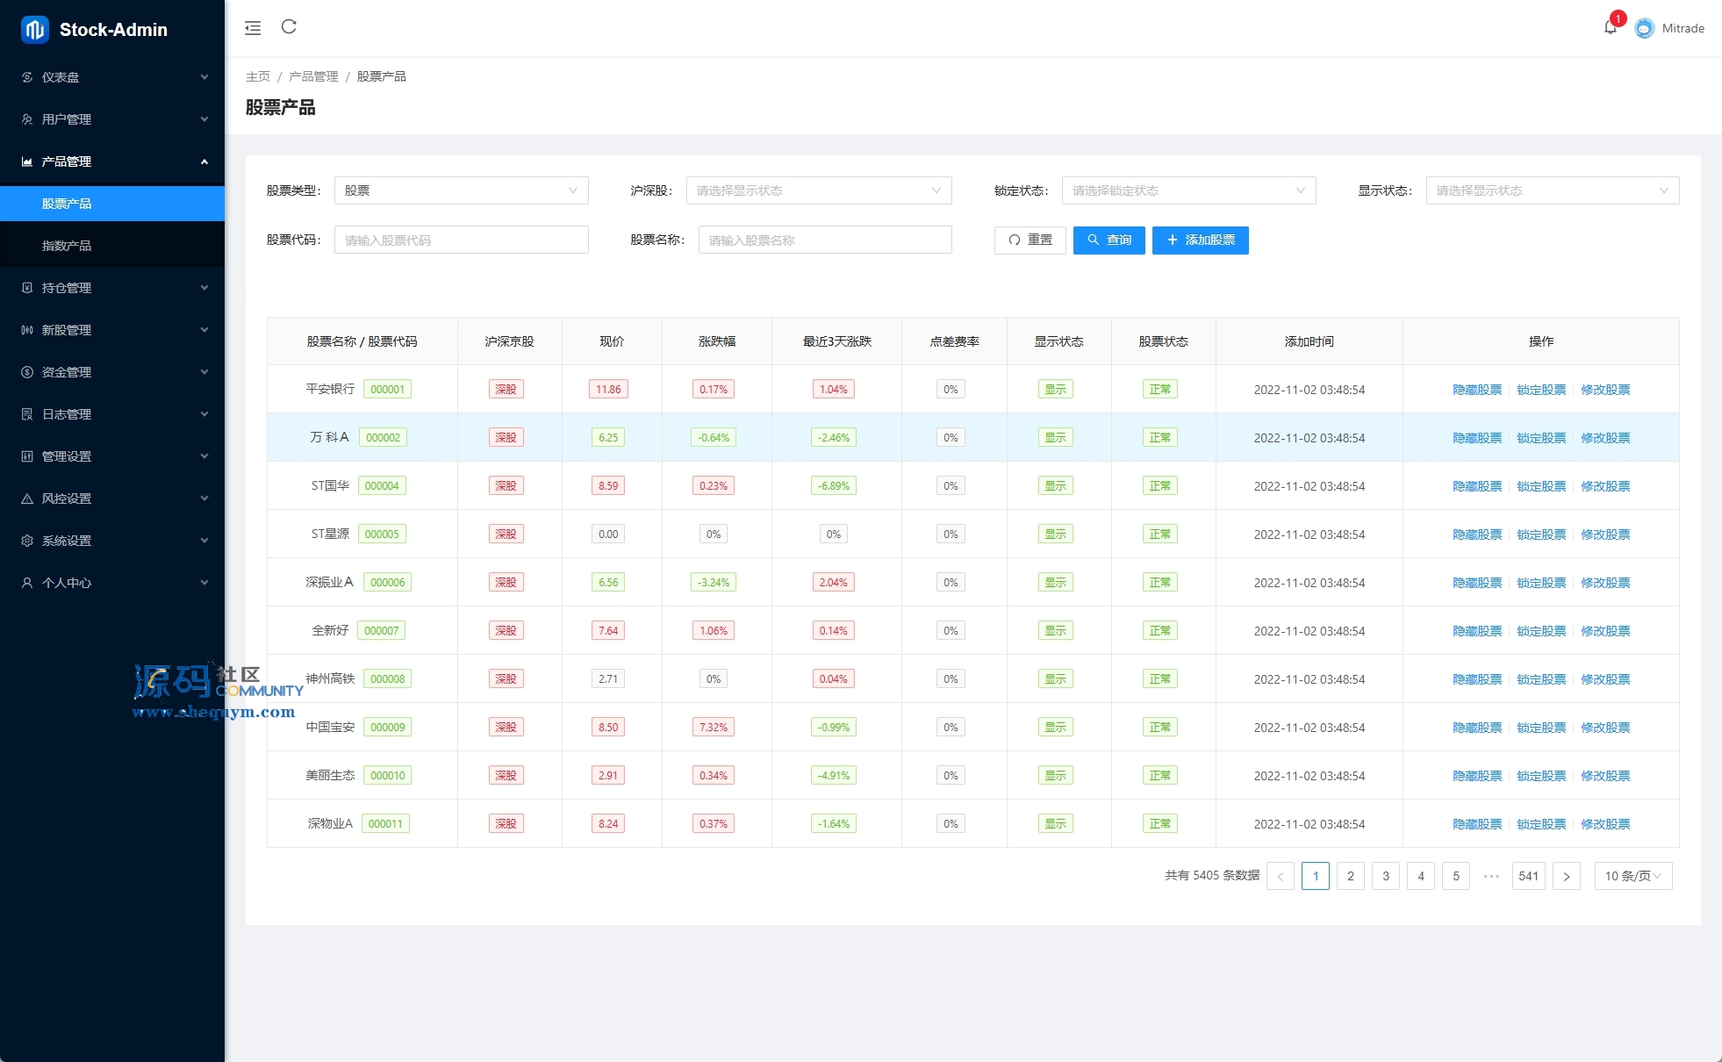Click the page refresh icon

click(289, 27)
